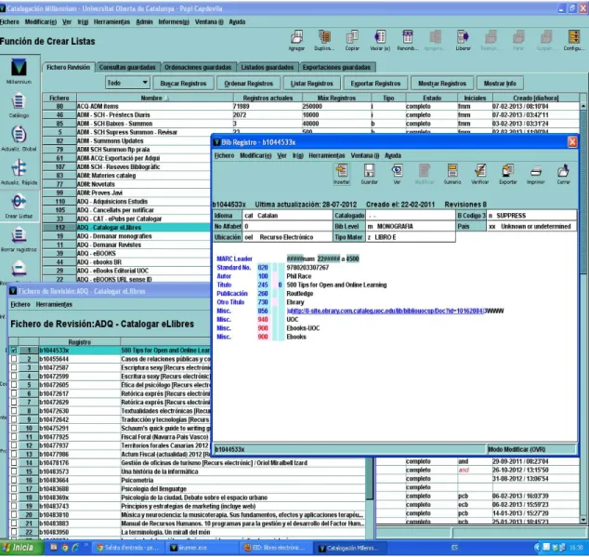This screenshot has height=557, width=589.
Task: Click Cerrar icon in Bib Registro window
Action: pos(563,174)
